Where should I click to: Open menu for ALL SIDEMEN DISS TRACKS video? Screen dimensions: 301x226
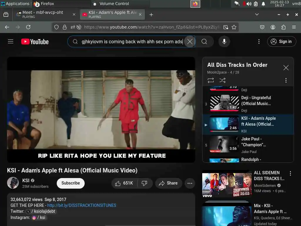click(x=290, y=173)
